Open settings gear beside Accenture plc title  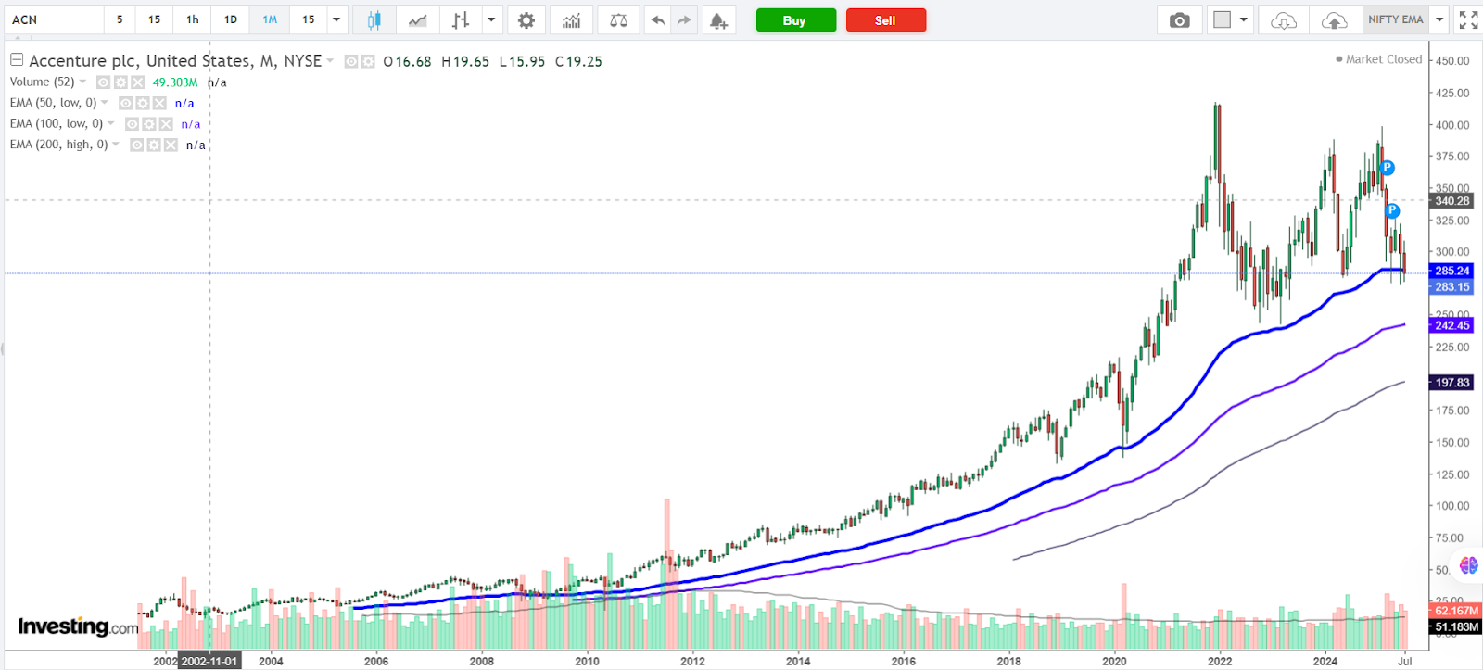[368, 61]
